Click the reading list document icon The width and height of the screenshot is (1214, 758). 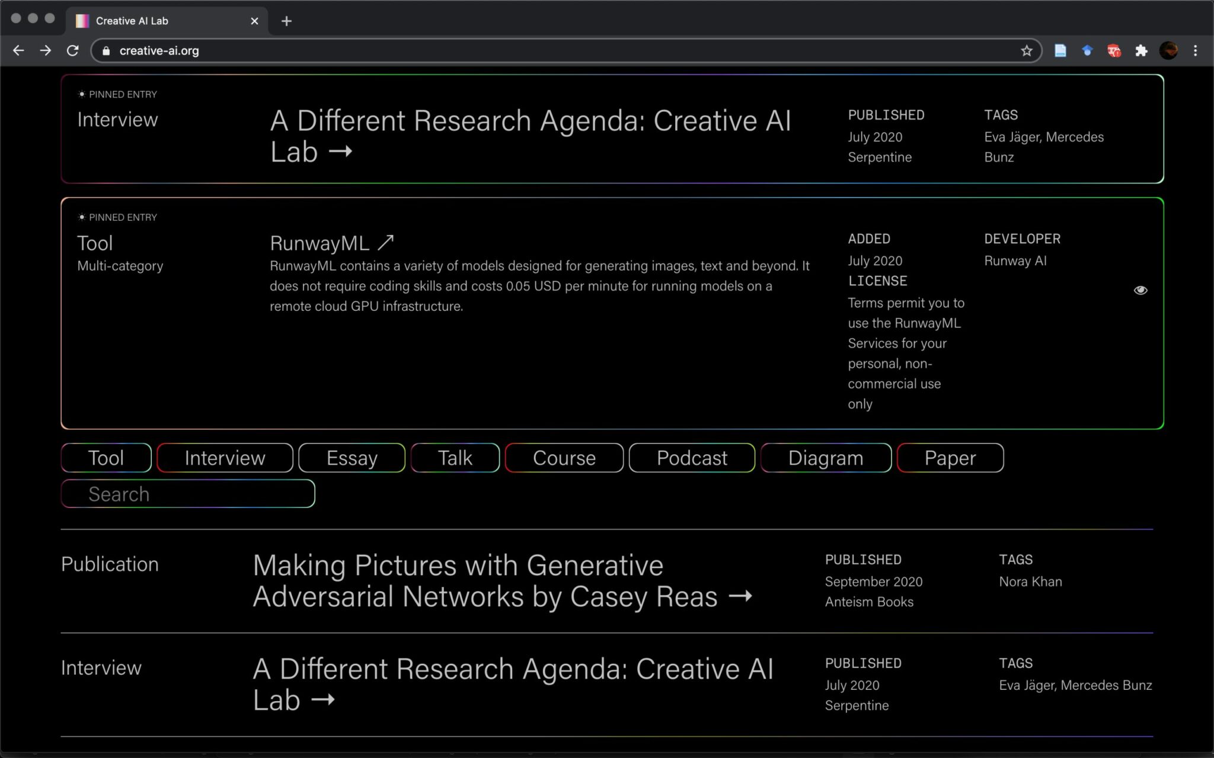coord(1060,50)
